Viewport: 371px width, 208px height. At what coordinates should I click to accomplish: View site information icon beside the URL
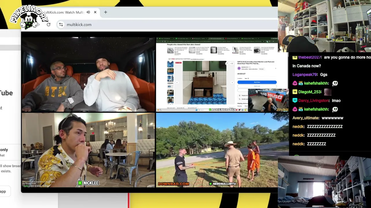61,25
